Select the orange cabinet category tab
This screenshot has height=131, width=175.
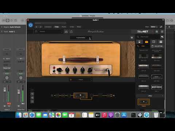coord(147,42)
